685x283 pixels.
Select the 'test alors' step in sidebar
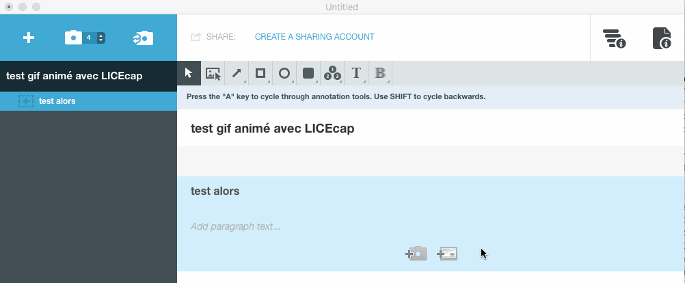[x=57, y=101]
